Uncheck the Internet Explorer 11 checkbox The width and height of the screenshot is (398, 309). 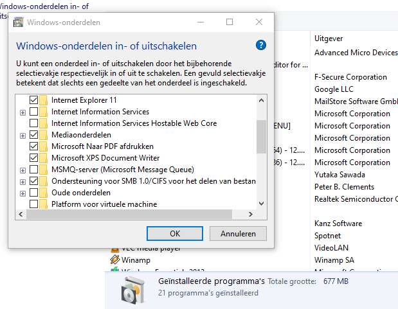coord(34,100)
